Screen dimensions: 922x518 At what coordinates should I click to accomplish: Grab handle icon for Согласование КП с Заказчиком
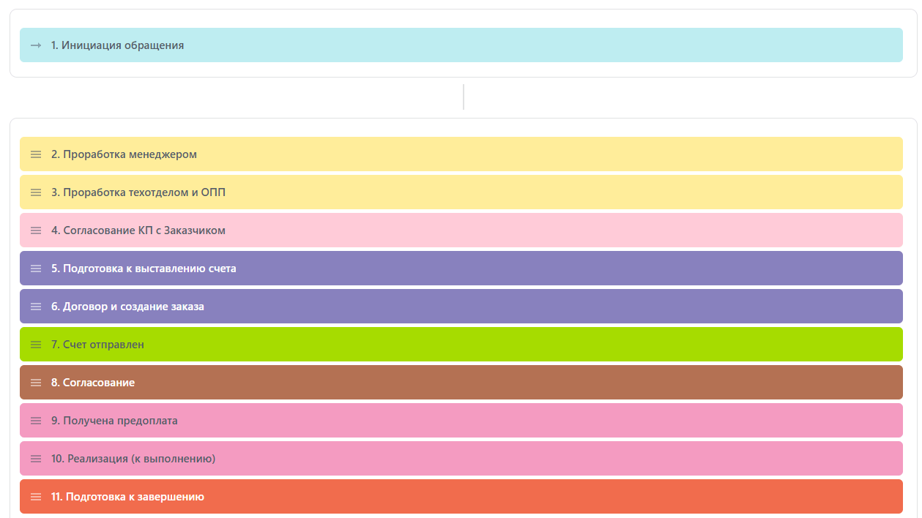[x=36, y=230]
